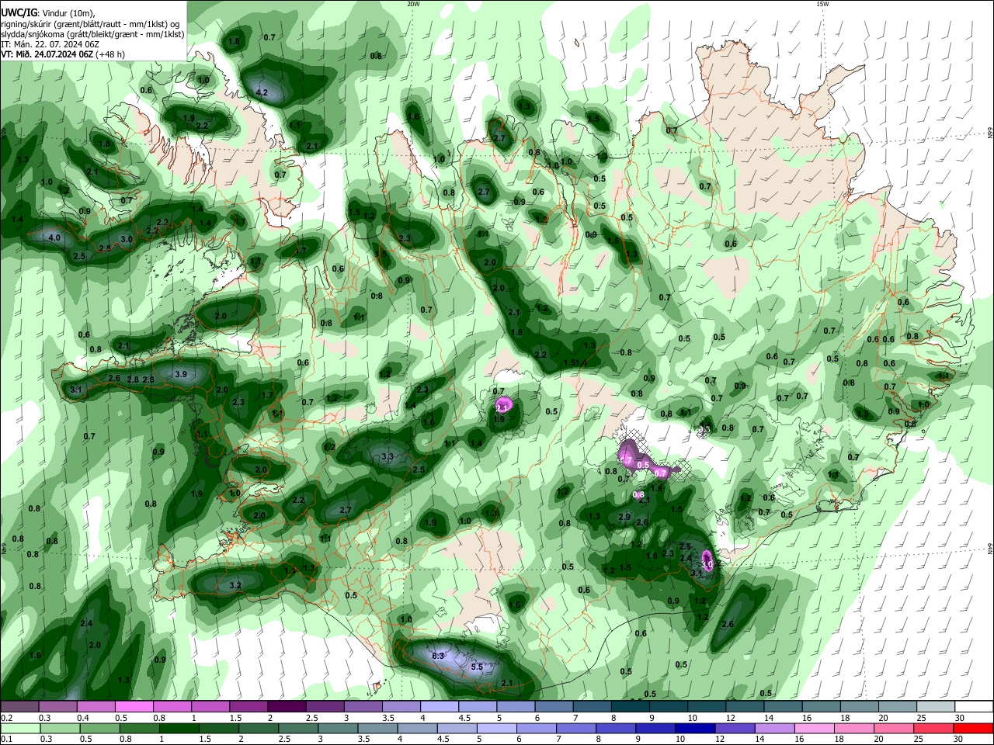
Task: Click the '0.2' label at upper legend start
Action: (6, 718)
